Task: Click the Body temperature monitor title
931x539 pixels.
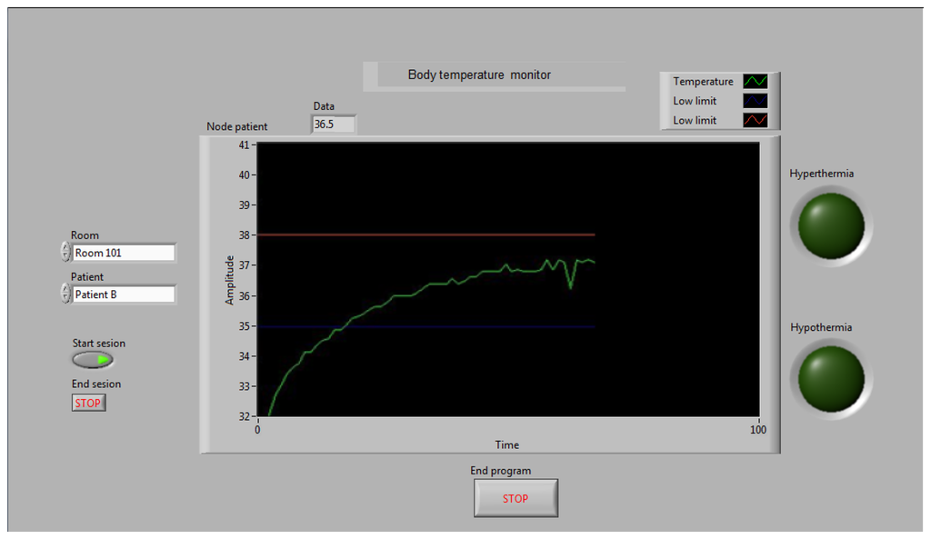Action: [479, 75]
